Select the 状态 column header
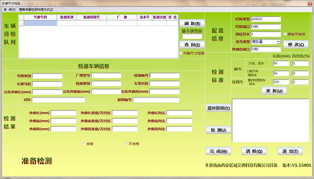 [172, 17]
